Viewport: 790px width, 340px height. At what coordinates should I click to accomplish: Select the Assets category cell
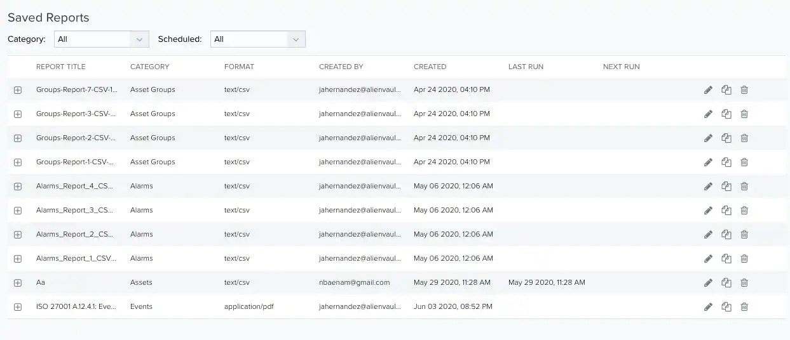pyautogui.click(x=141, y=282)
